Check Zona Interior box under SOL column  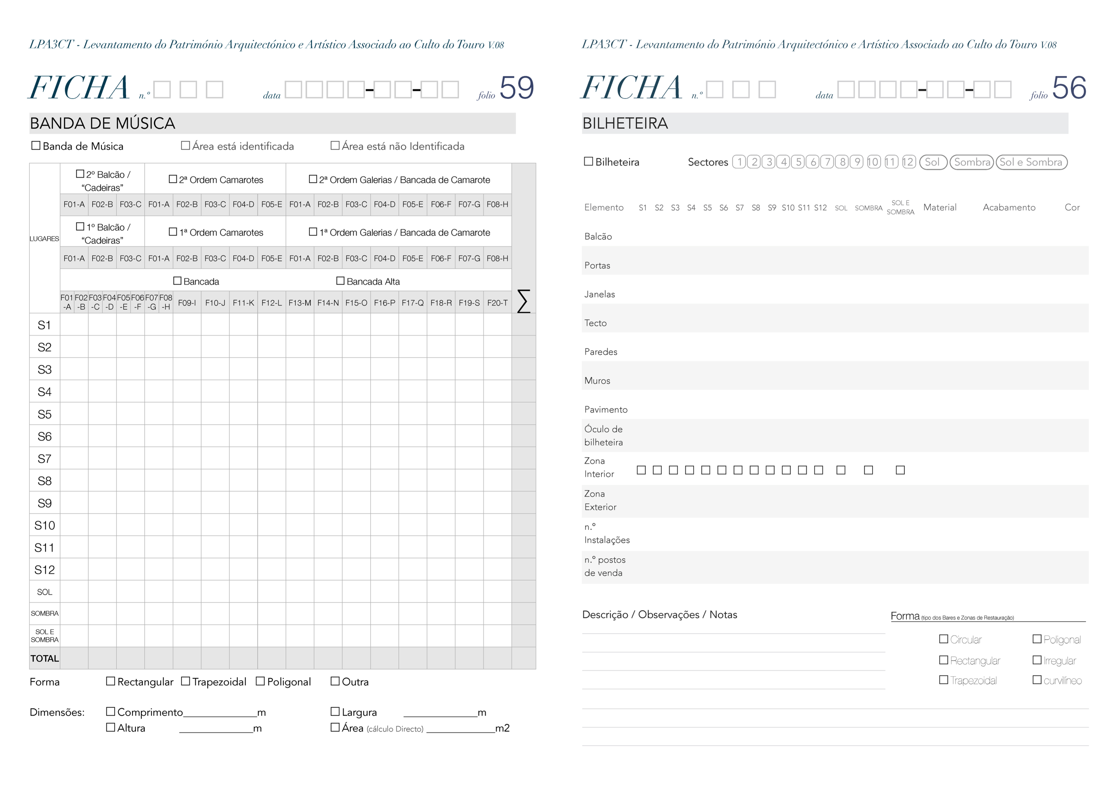[841, 470]
